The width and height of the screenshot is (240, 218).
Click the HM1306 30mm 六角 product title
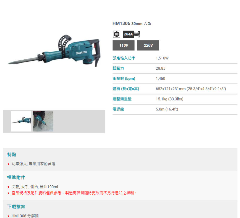click(x=132, y=23)
